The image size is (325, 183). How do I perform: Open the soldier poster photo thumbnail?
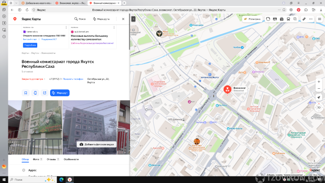click(35, 127)
